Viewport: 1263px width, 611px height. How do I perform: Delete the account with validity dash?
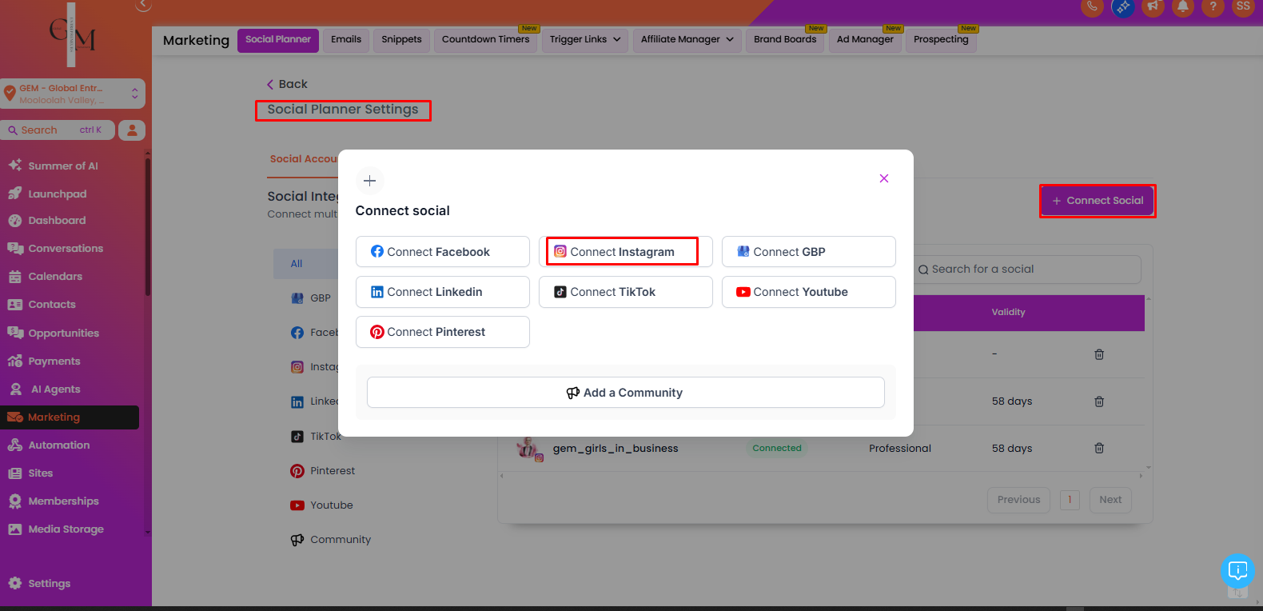coord(1099,354)
